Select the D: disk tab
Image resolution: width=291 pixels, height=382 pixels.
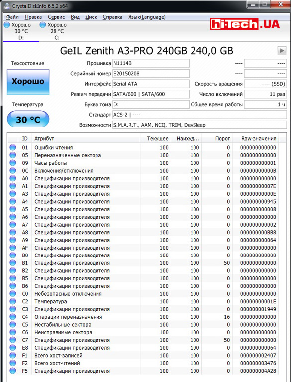tap(21, 31)
